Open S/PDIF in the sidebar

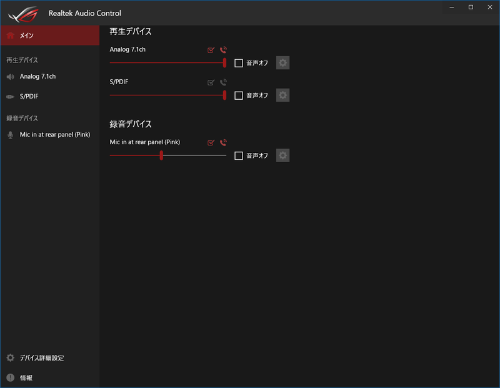pos(29,97)
